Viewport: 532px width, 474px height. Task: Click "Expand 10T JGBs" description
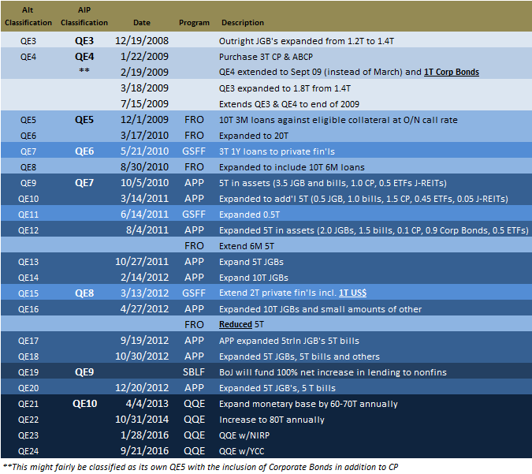pos(254,278)
